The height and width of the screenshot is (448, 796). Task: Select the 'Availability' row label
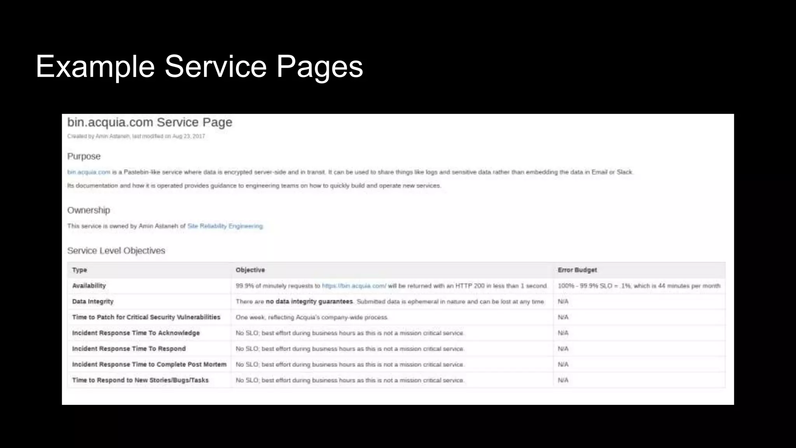click(89, 286)
